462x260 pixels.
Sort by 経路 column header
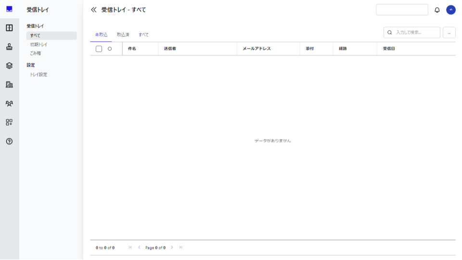[343, 49]
